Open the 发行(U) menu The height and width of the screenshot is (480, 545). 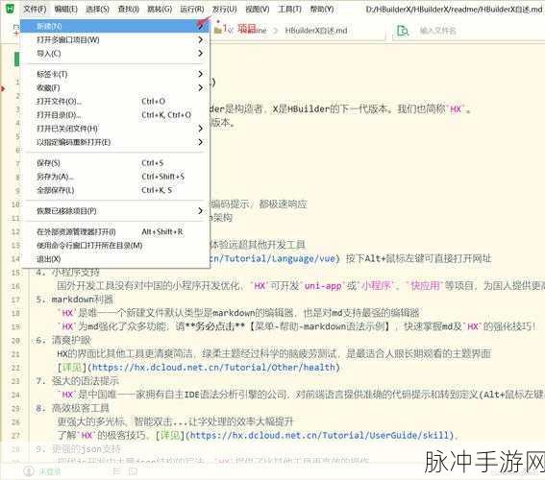tap(225, 10)
